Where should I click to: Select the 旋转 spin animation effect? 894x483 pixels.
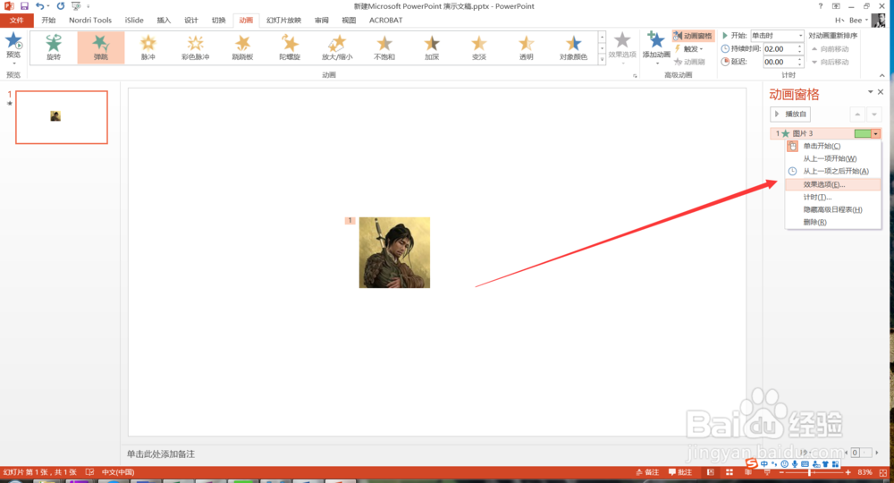coord(54,47)
